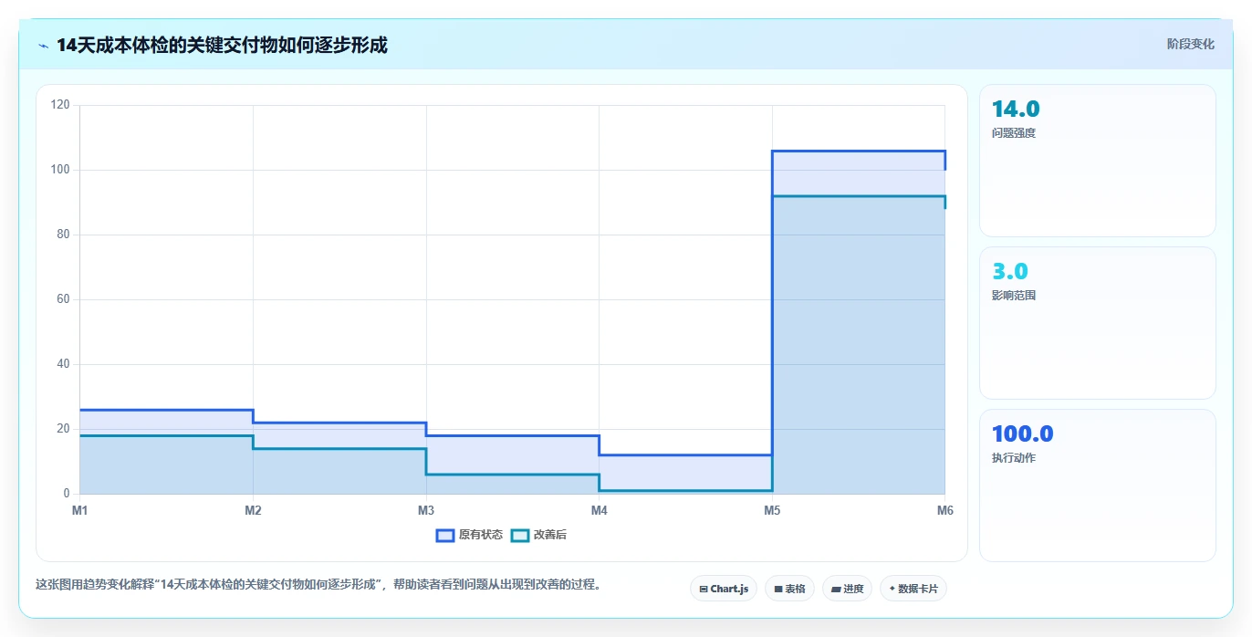Click the M4 axis label
This screenshot has width=1252, height=637.
point(599,510)
